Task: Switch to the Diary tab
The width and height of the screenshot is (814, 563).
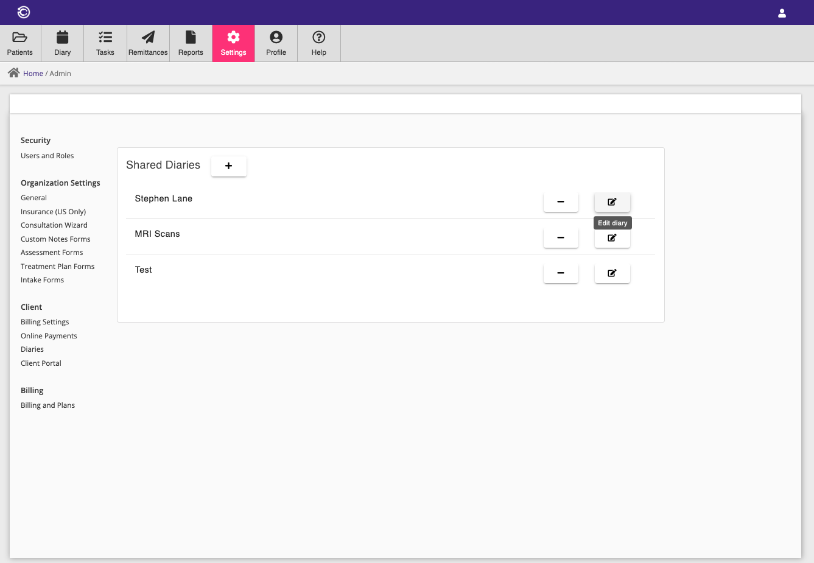Action: coord(62,43)
